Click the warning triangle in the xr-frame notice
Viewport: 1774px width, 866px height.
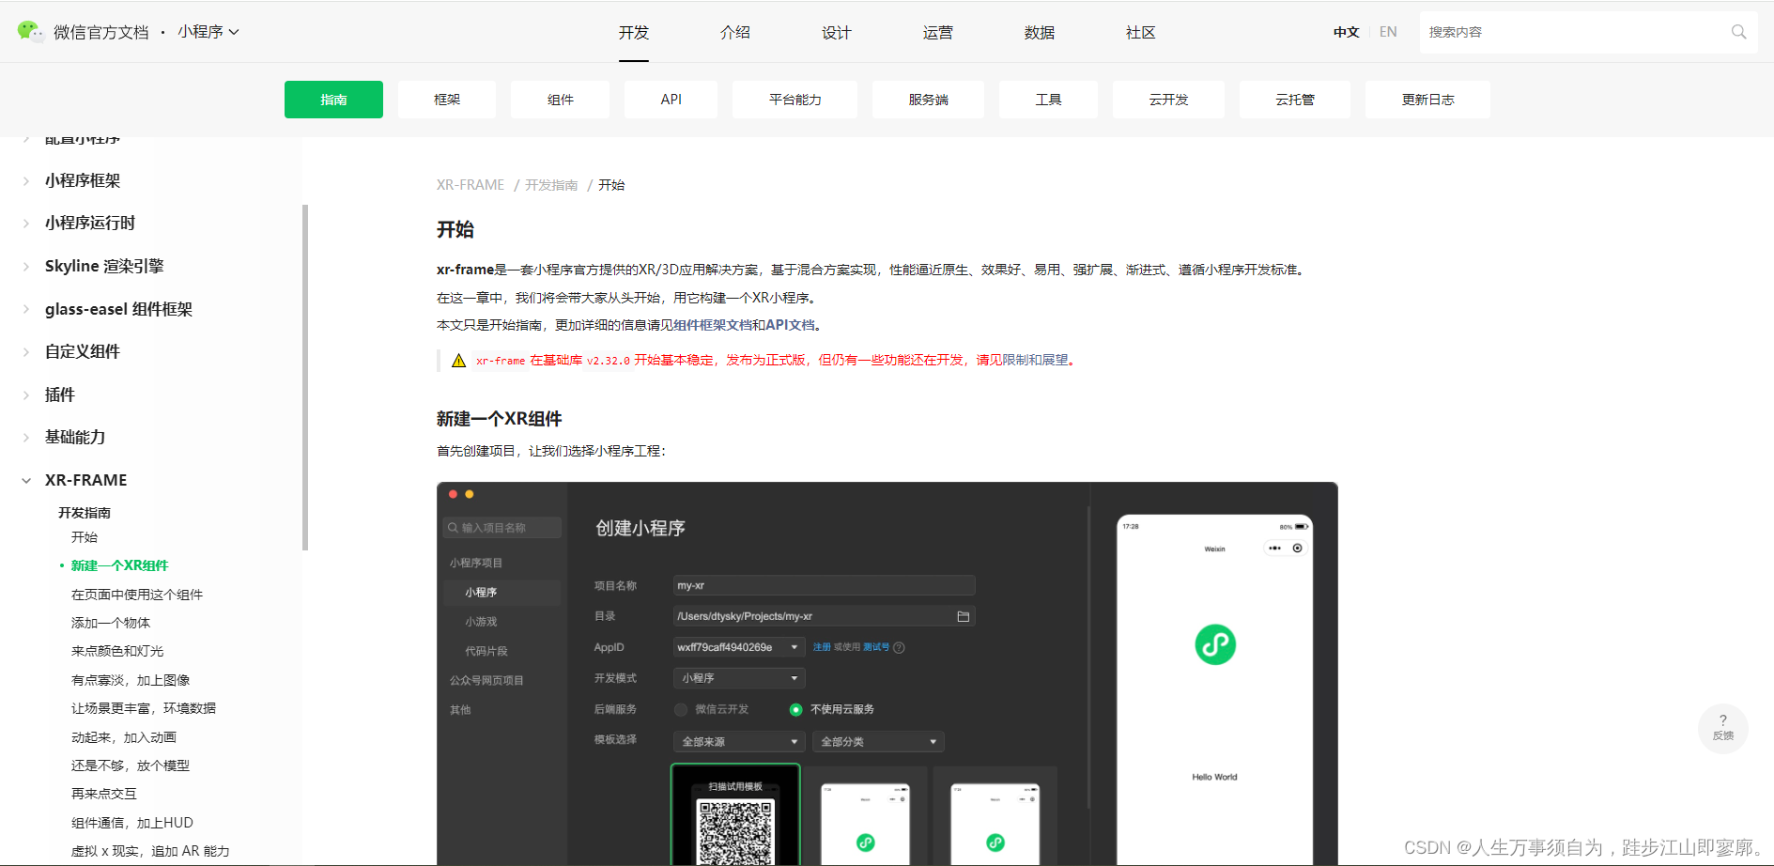458,360
